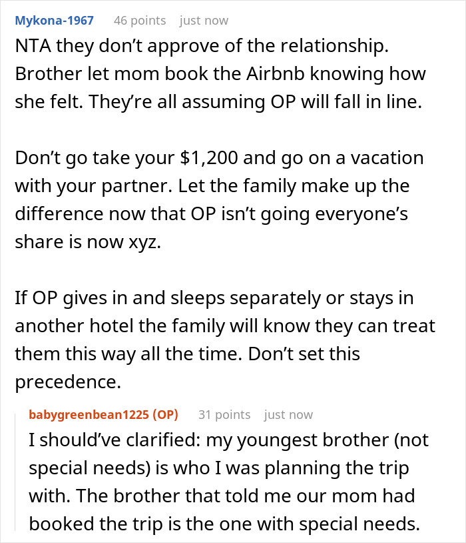
Task: Click the OP reply's 'just now' timestamp
Action: pyautogui.click(x=288, y=415)
